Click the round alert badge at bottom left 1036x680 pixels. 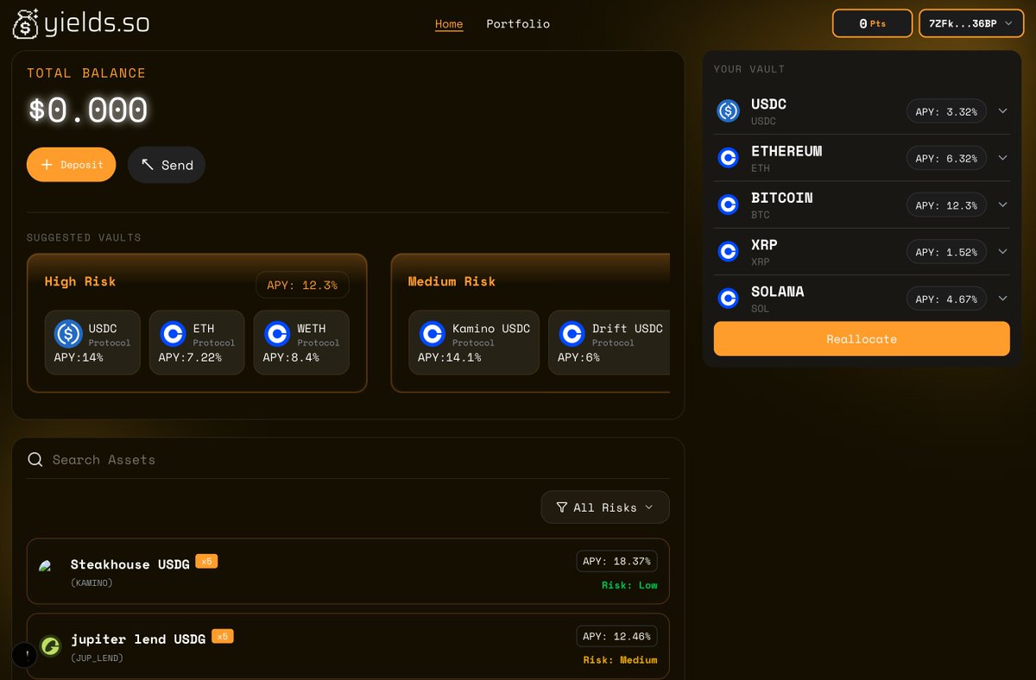point(24,655)
